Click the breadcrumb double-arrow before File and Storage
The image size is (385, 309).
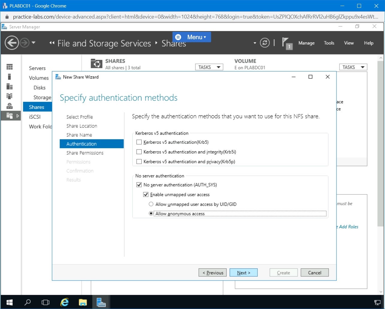(52, 43)
